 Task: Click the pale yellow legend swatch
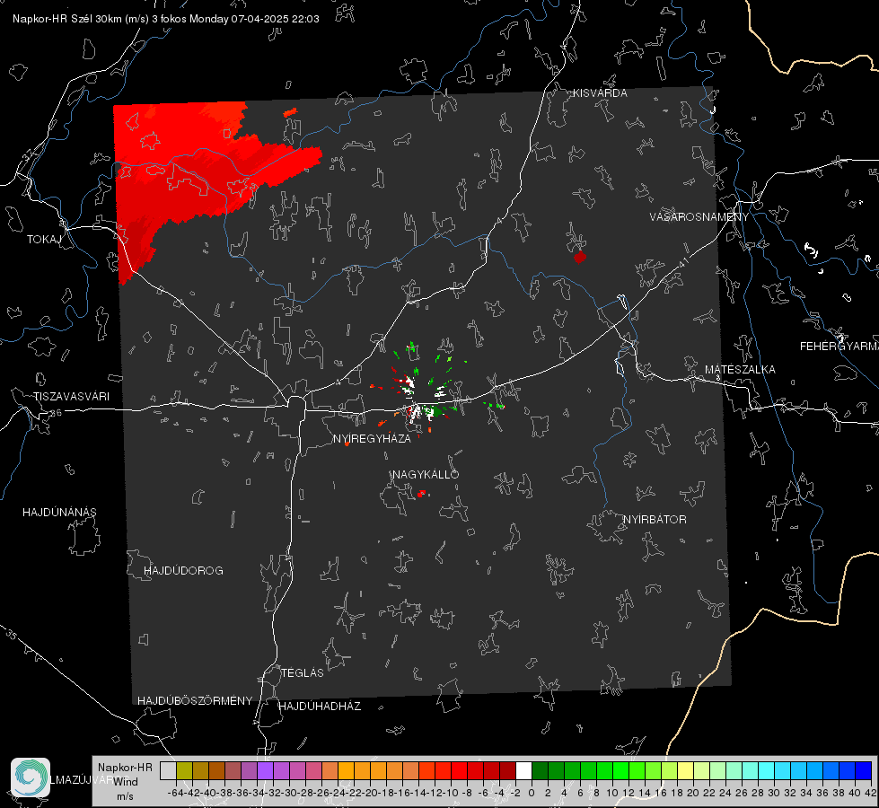(x=685, y=770)
